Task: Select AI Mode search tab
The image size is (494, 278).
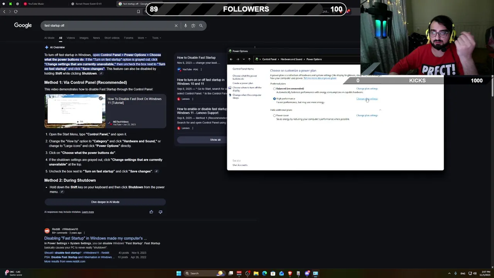Action: click(49, 38)
